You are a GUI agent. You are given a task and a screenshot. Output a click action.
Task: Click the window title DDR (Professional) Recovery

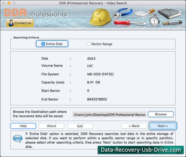pos(93,3)
